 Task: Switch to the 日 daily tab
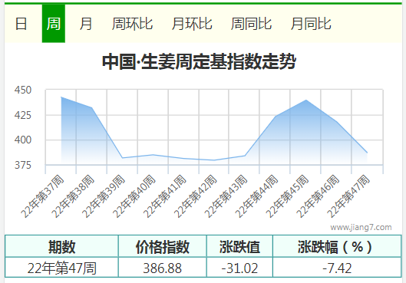[x=21, y=24]
